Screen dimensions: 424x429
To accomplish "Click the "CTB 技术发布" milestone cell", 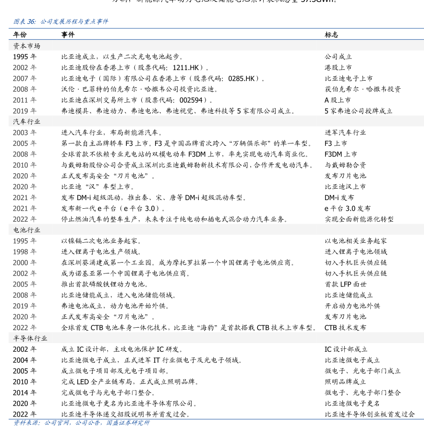I will coord(345,327).
